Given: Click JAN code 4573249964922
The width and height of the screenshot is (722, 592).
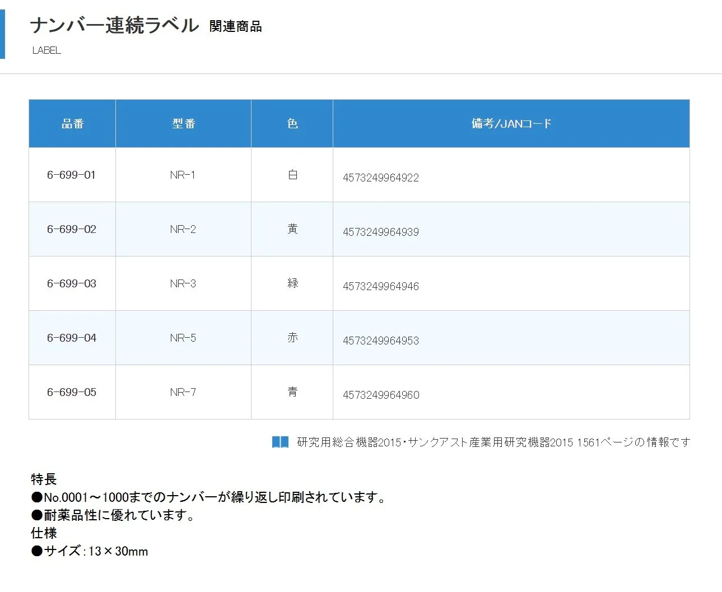Looking at the screenshot, I should tap(381, 178).
